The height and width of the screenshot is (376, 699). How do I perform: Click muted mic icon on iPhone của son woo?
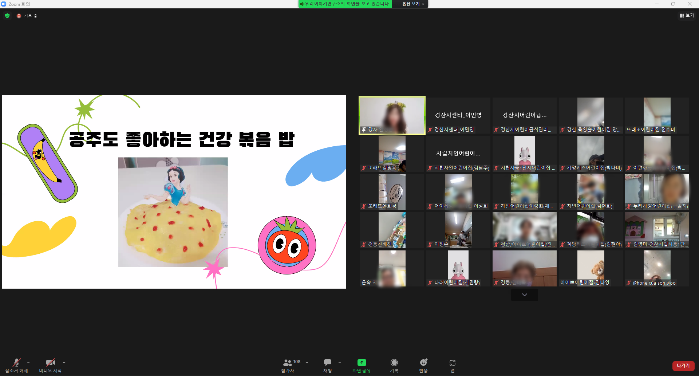pyautogui.click(x=629, y=283)
